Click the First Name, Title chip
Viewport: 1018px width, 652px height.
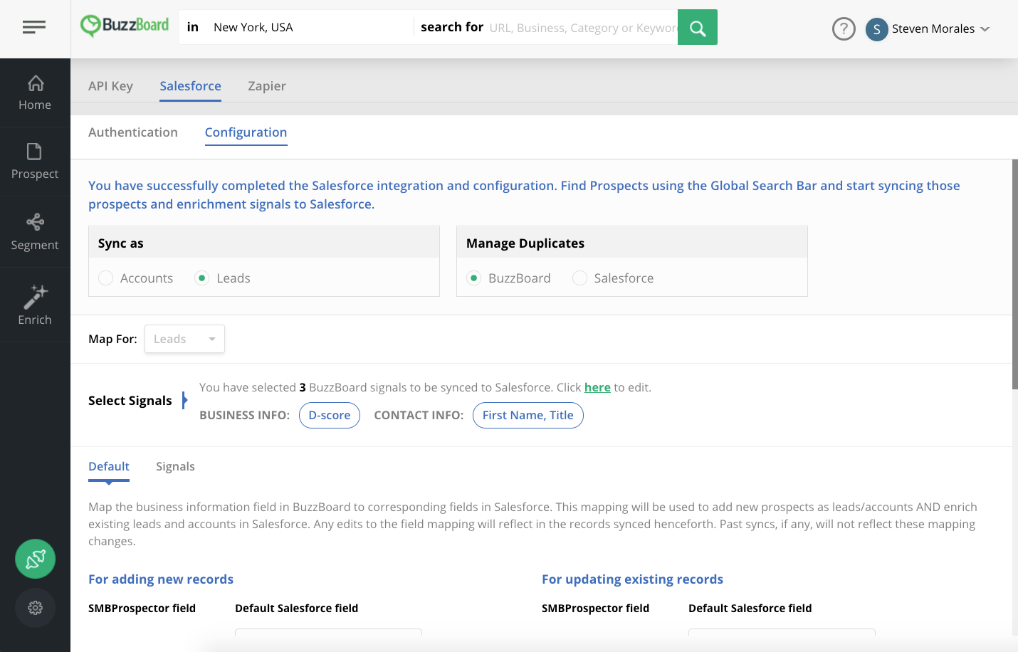coord(528,415)
